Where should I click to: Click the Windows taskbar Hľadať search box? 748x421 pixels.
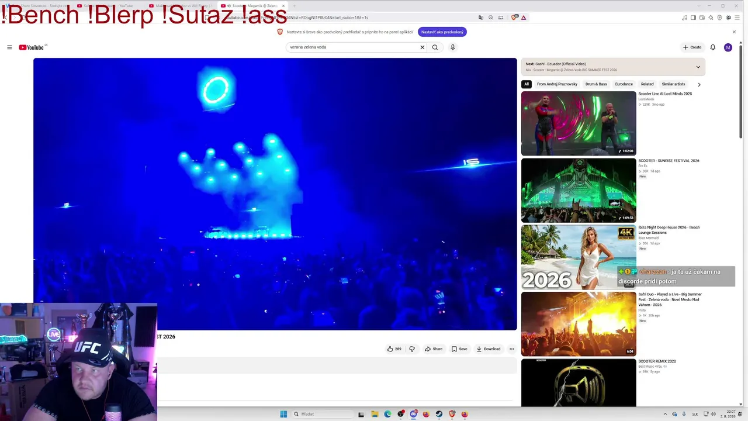322,414
